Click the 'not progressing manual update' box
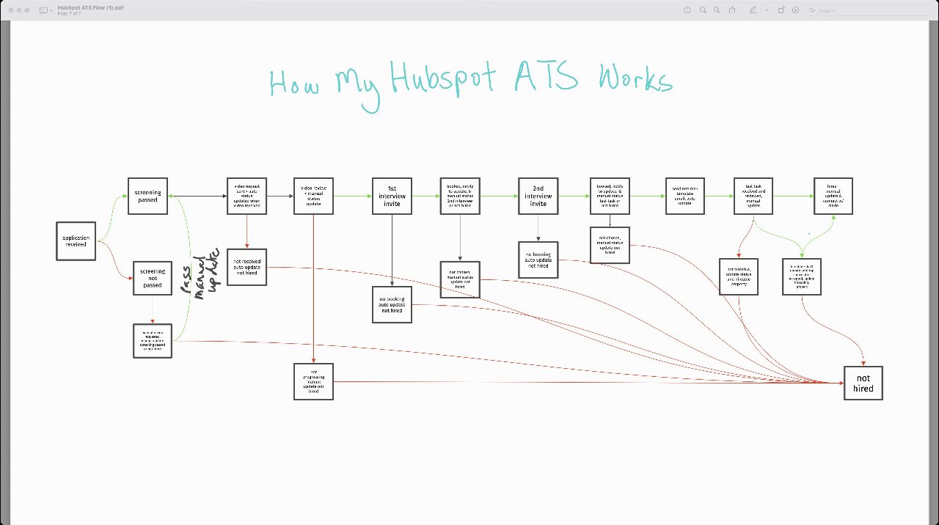Screen dimensions: 939x525 pyautogui.click(x=313, y=381)
